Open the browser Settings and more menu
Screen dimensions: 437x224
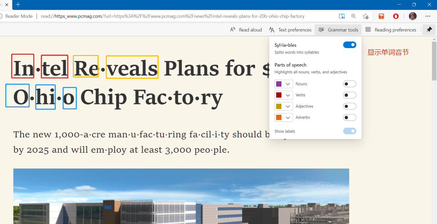click(428, 16)
